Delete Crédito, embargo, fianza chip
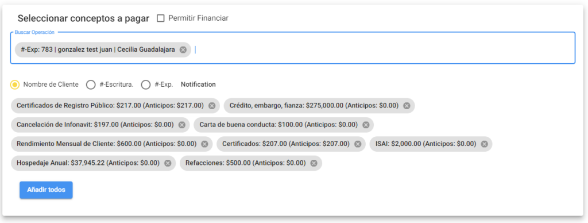Viewport: 588px width, 223px height. (x=407, y=106)
